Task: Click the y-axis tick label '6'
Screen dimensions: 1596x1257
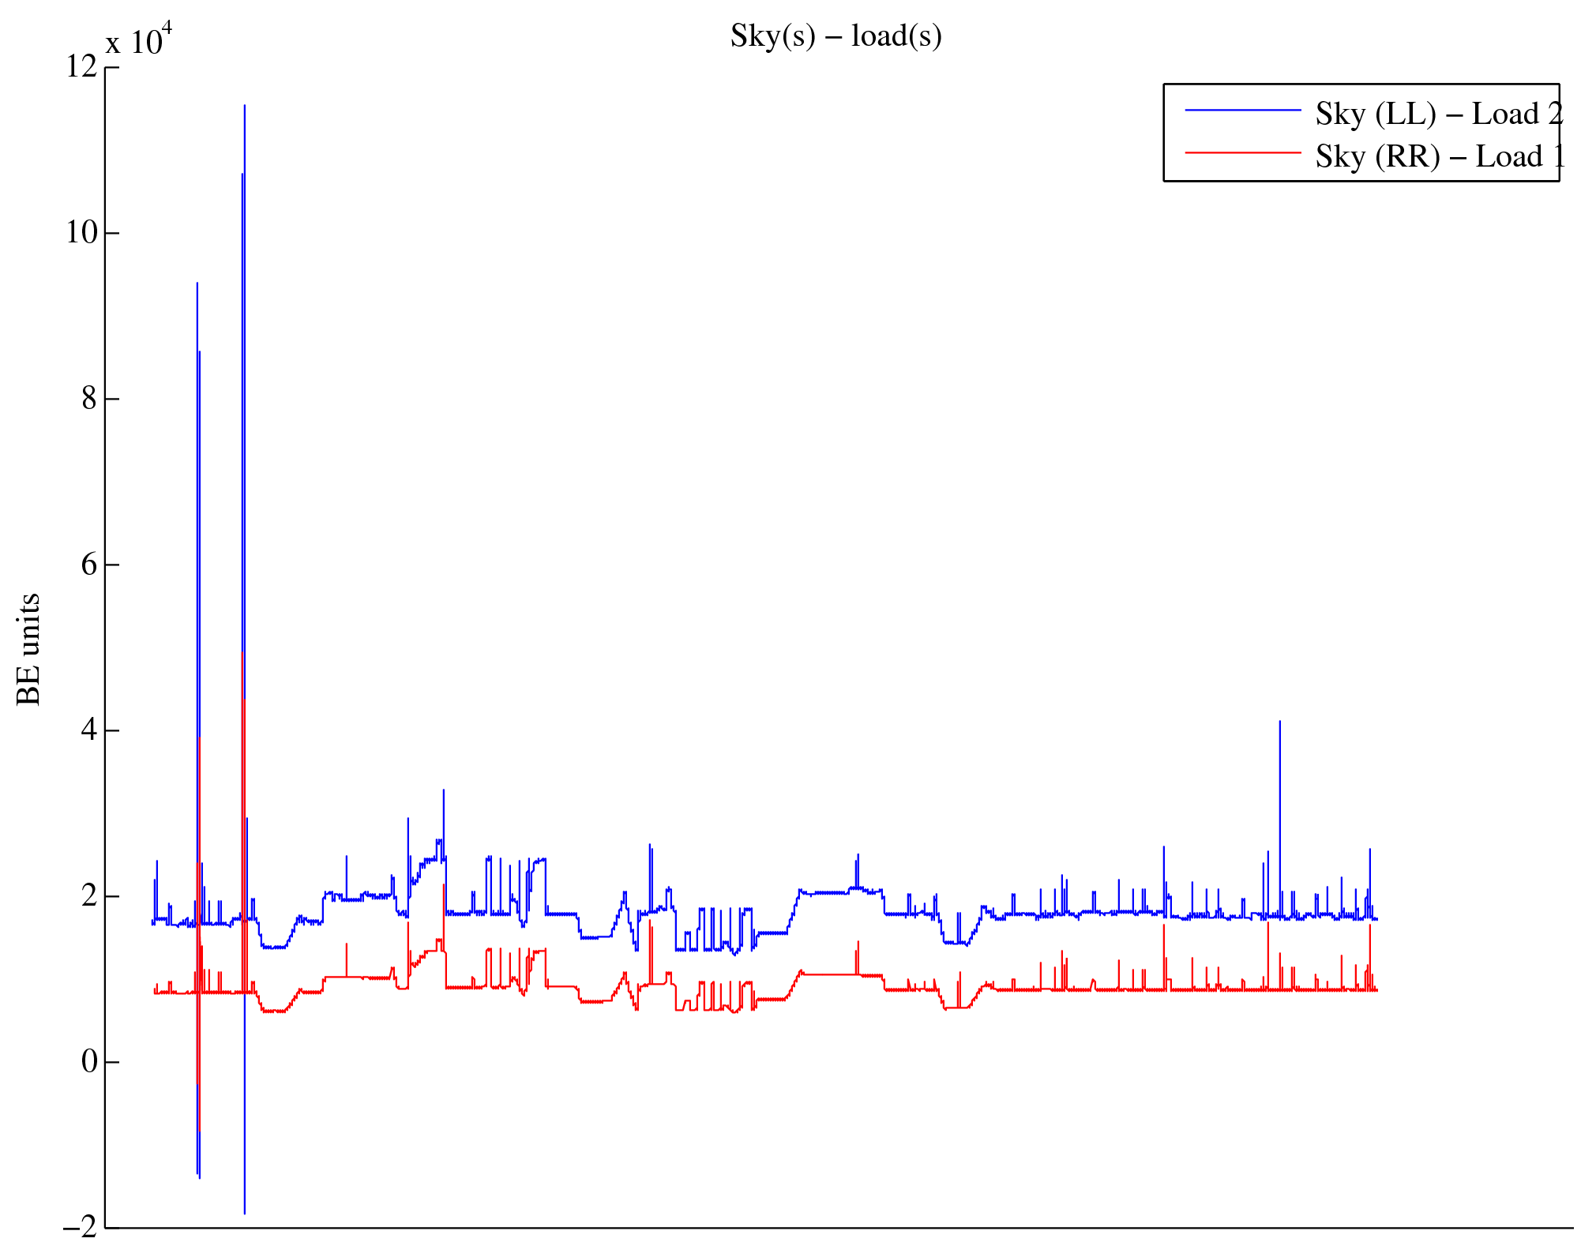Action: coord(89,564)
